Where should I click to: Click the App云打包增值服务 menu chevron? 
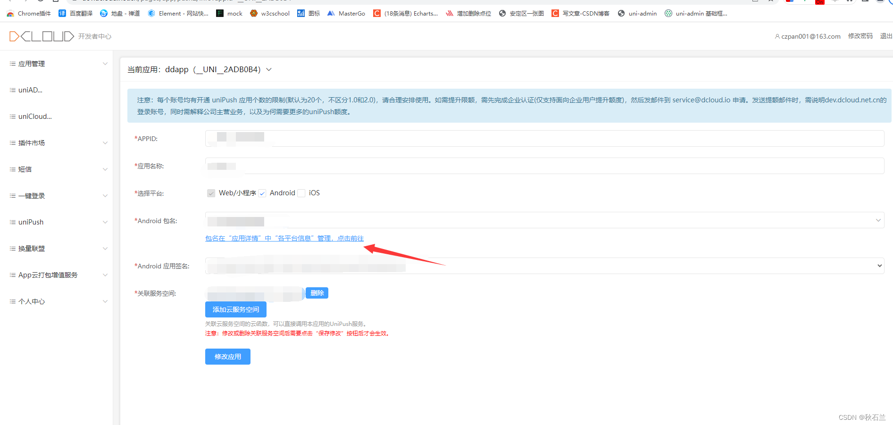point(105,275)
